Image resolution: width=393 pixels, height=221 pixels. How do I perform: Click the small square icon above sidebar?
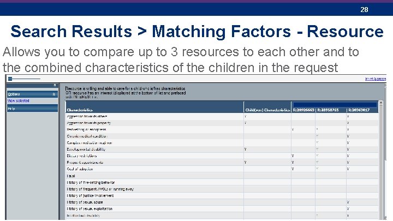coord(10,79)
